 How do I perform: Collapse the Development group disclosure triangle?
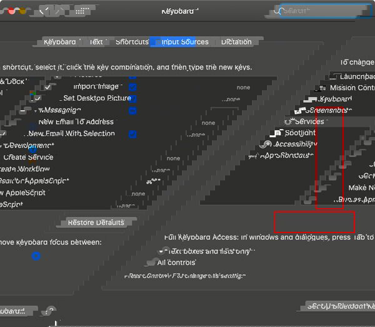2,146
